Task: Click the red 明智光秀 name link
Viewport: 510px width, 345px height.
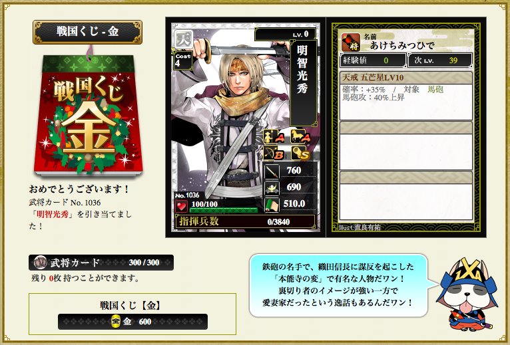Action: (x=53, y=215)
